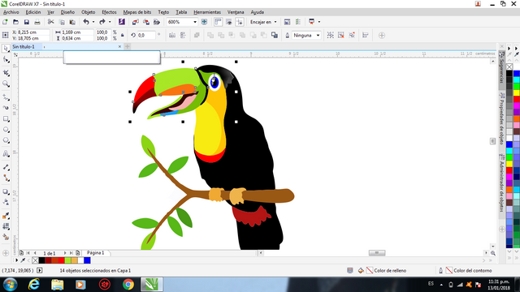Create a new document from toolbar

[x=5, y=22]
